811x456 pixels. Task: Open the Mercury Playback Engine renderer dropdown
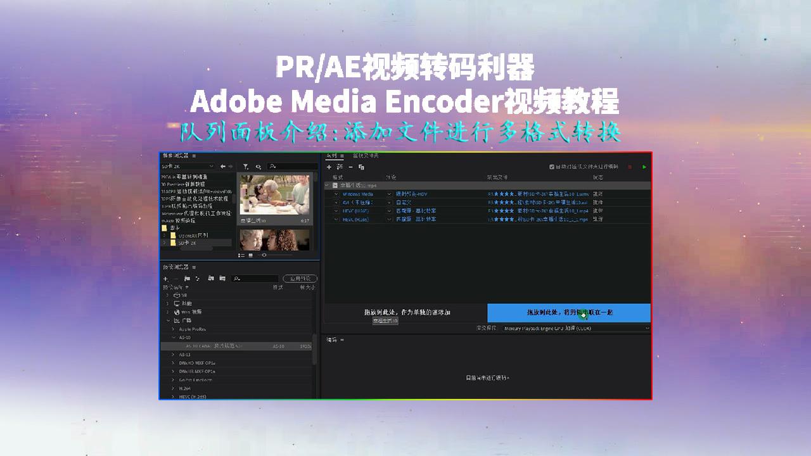[x=575, y=328]
